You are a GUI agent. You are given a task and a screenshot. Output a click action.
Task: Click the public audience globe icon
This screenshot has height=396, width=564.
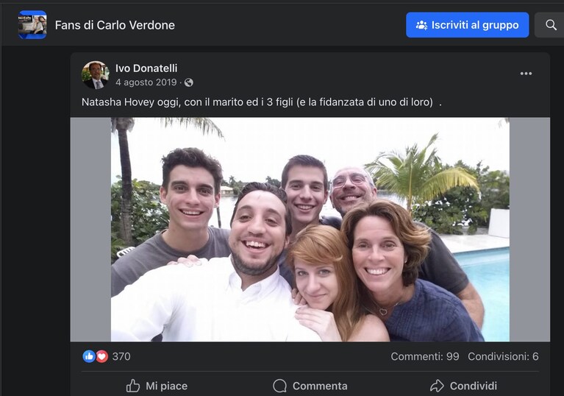click(x=189, y=82)
